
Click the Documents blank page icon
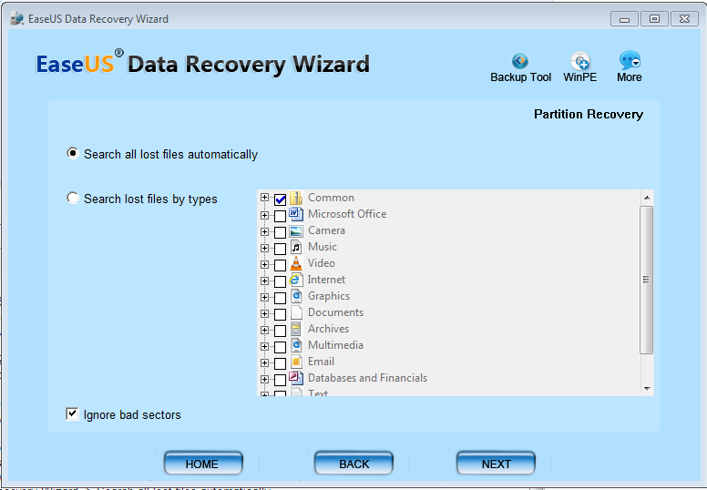[296, 312]
